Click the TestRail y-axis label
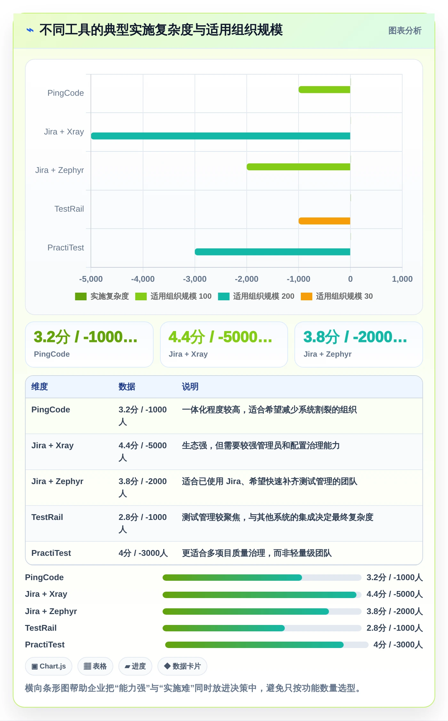Image resolution: width=448 pixels, height=721 pixels. point(69,209)
